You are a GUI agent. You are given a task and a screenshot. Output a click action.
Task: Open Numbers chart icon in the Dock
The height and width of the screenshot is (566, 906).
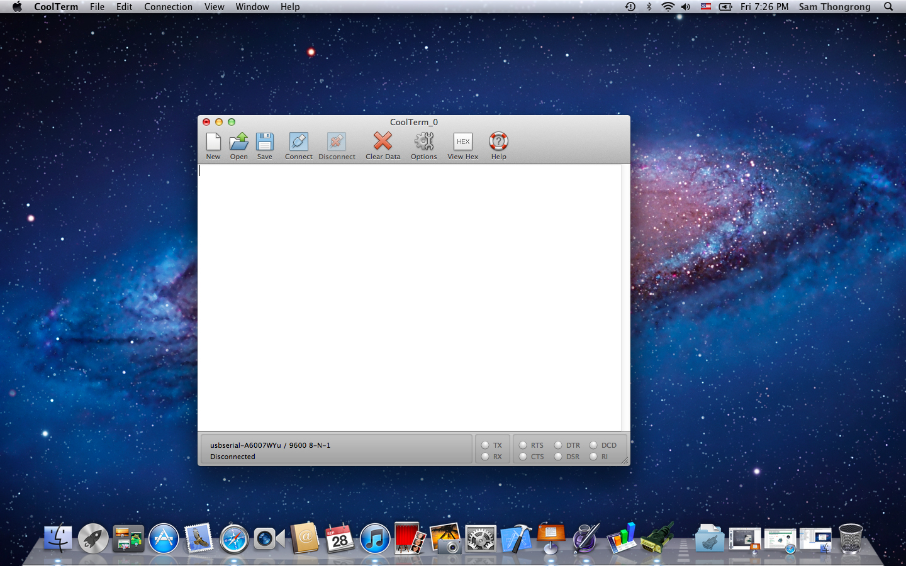[622, 539]
